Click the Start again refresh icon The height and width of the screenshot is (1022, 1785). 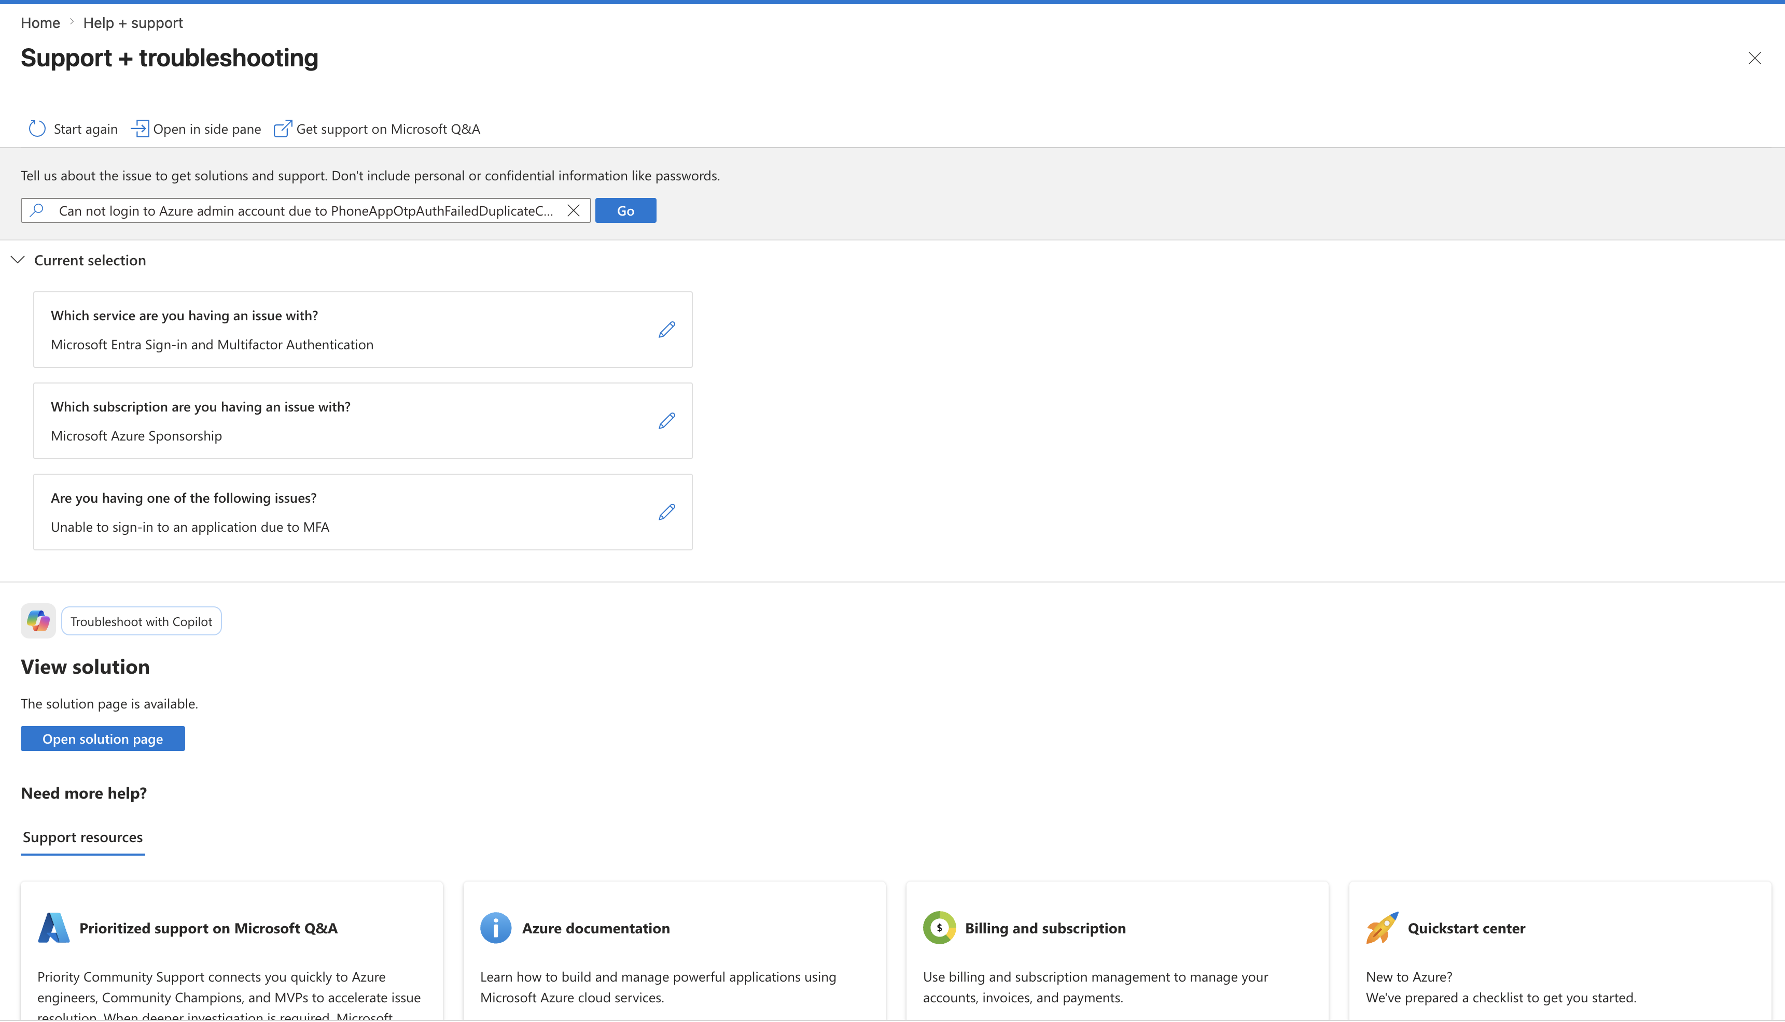coord(37,129)
